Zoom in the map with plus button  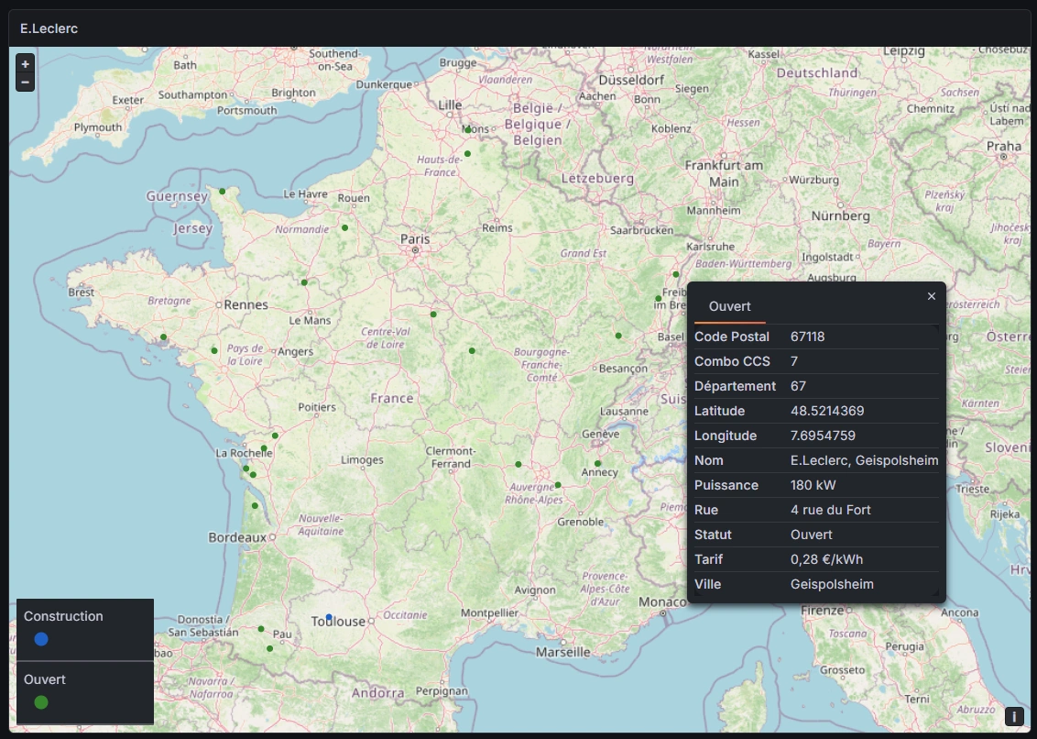[25, 64]
